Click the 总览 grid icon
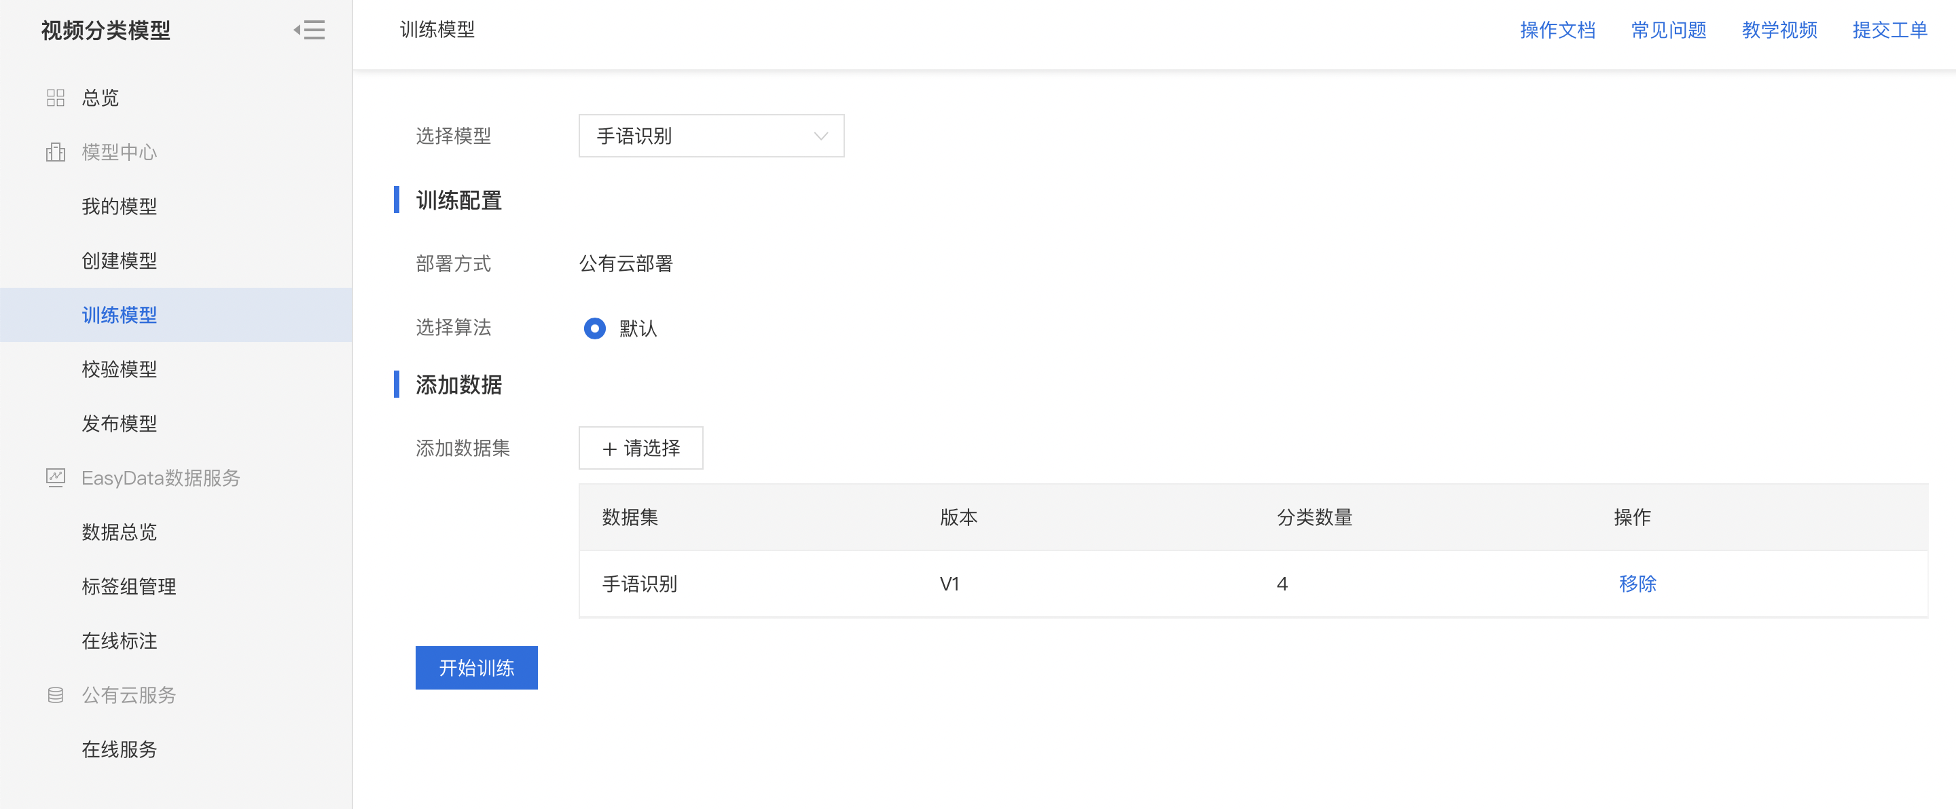 56,98
